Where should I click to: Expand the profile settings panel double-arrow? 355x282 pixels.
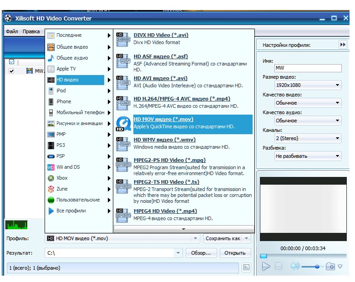pyautogui.click(x=342, y=45)
